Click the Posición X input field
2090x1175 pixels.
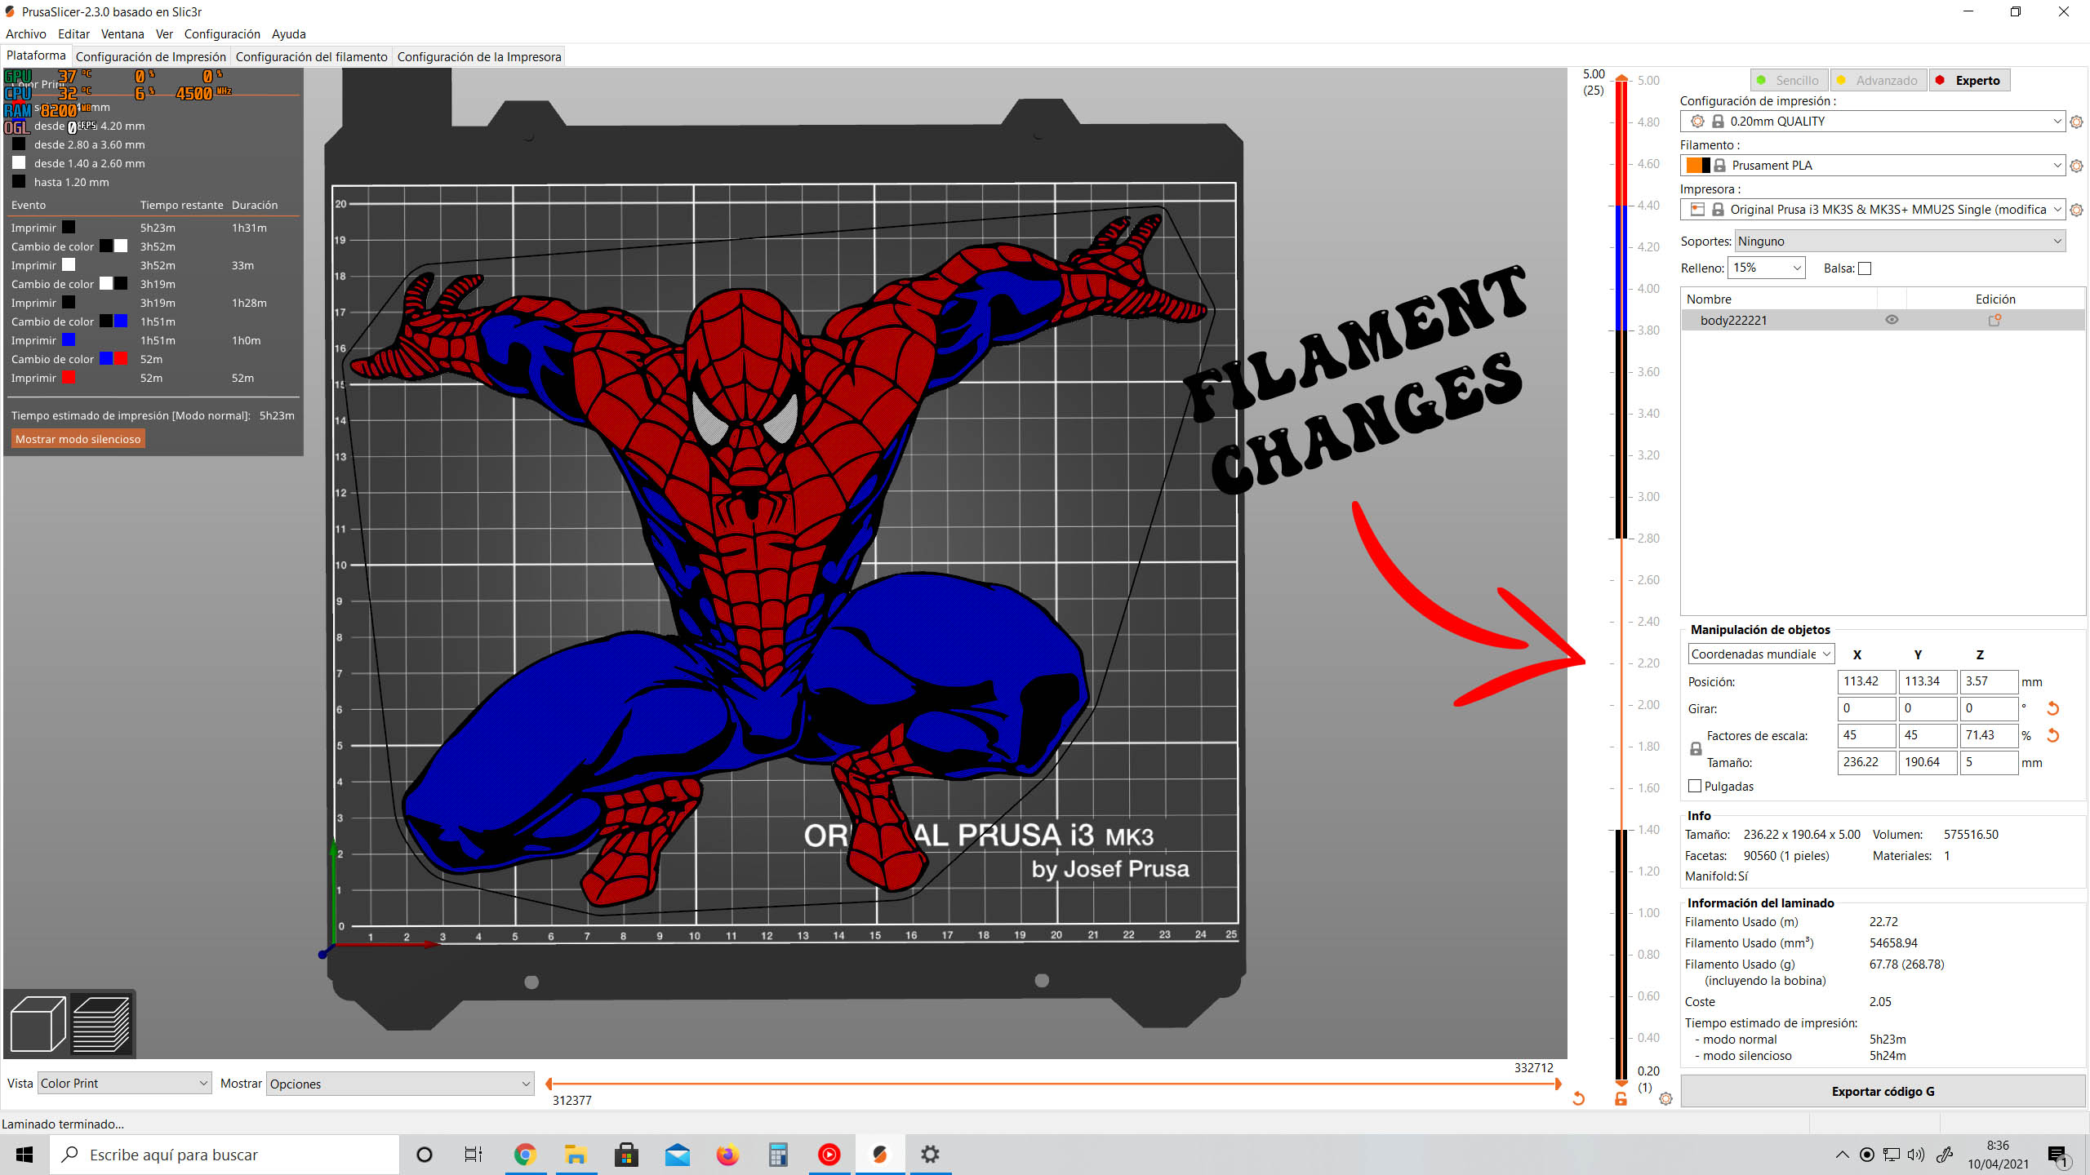point(1866,681)
